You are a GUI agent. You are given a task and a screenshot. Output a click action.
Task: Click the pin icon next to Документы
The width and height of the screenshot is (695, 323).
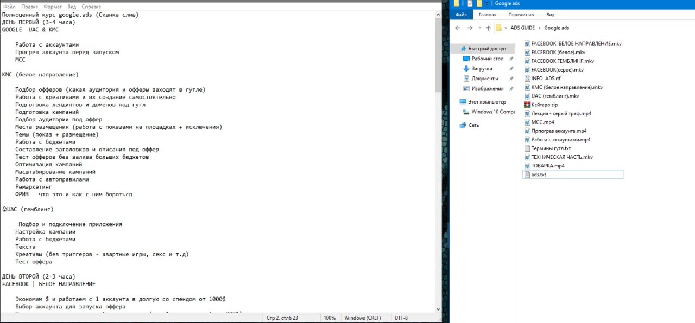[511, 79]
